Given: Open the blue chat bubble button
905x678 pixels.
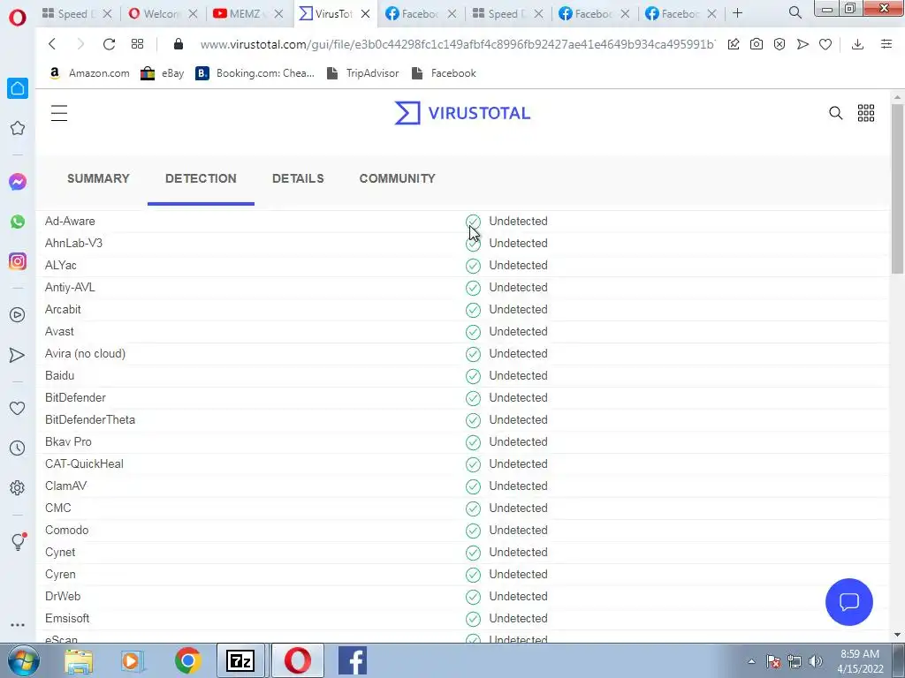Looking at the screenshot, I should click(849, 602).
